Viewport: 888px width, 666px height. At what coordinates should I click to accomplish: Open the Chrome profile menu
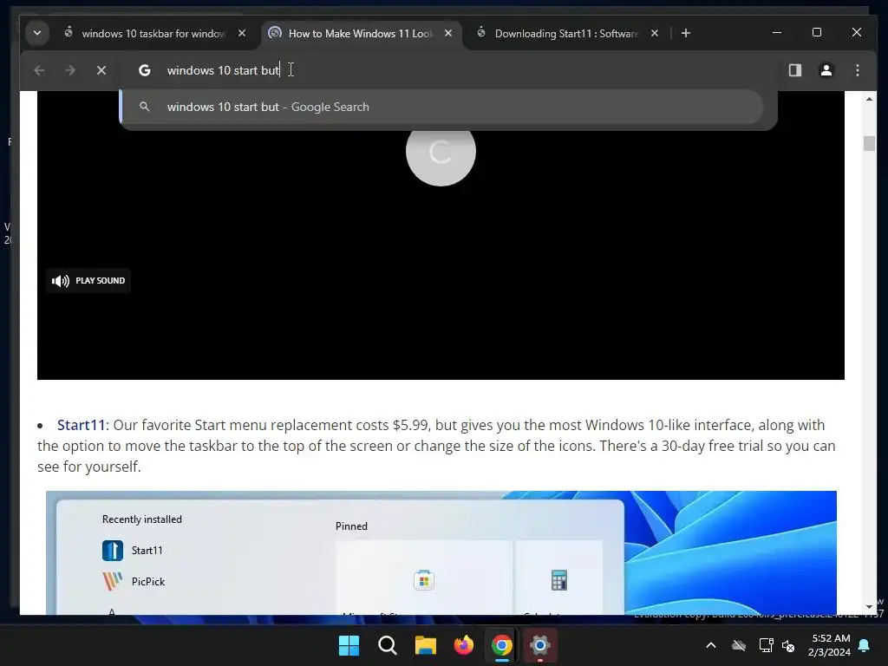[x=826, y=70]
